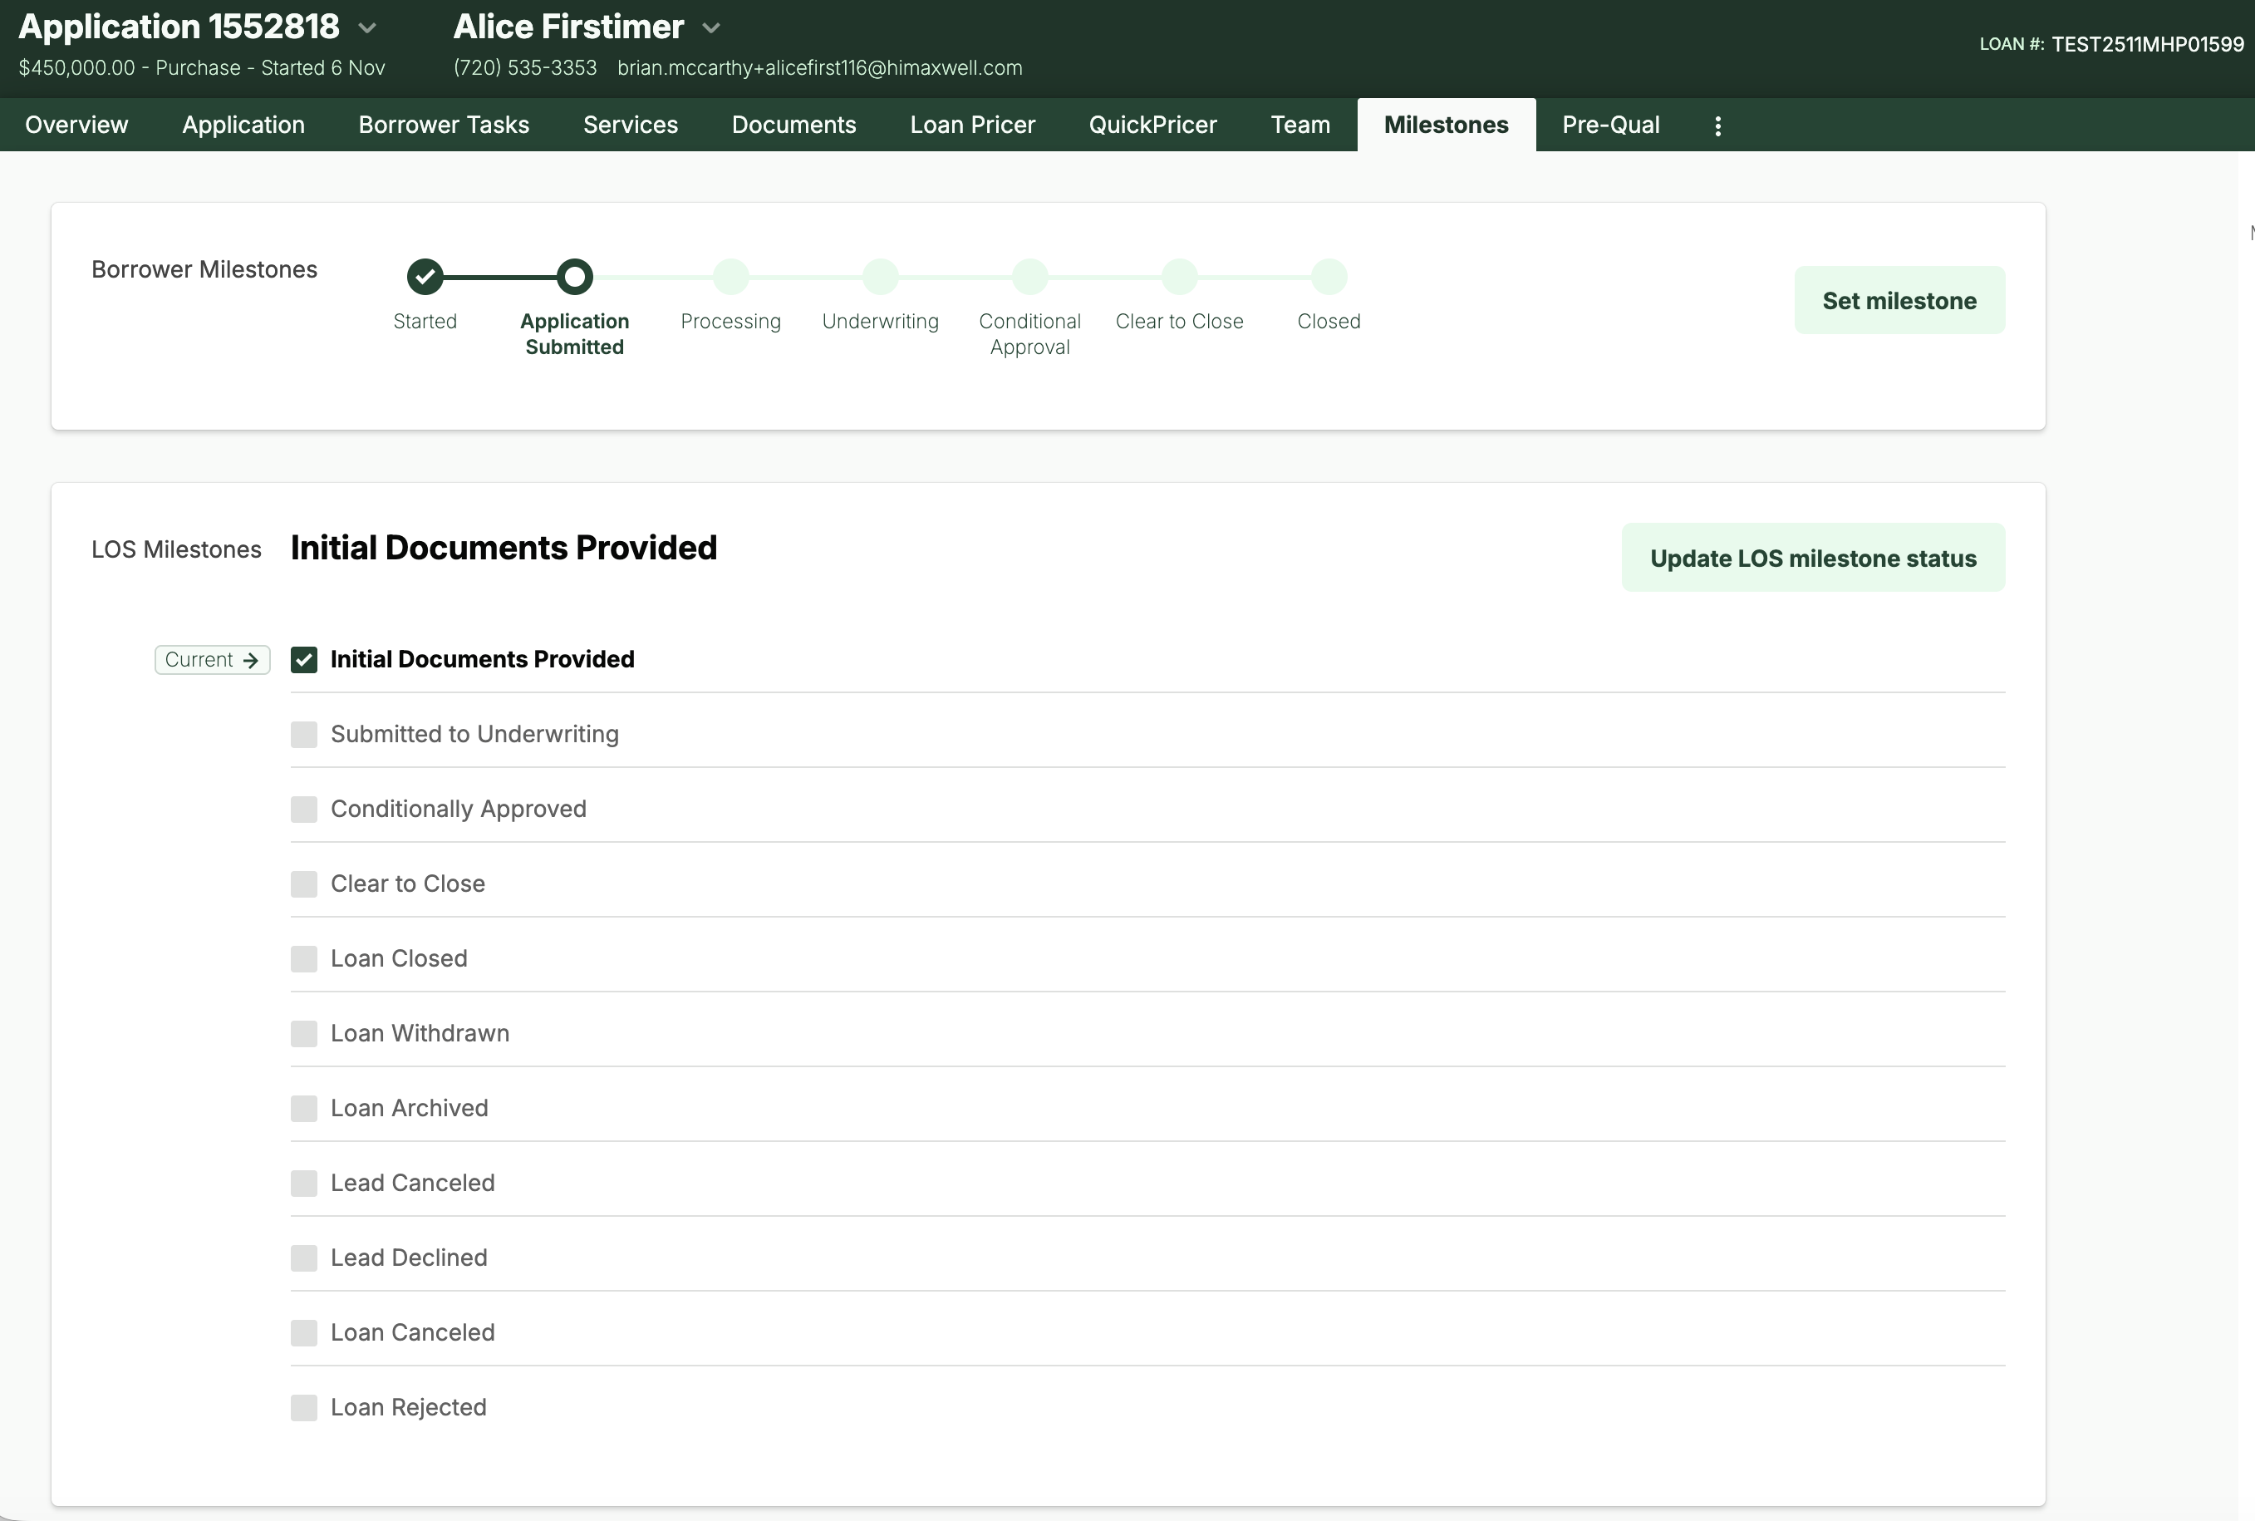This screenshot has height=1521, width=2255.
Task: Uncheck Initial Documents Provided checkbox
Action: click(x=303, y=660)
